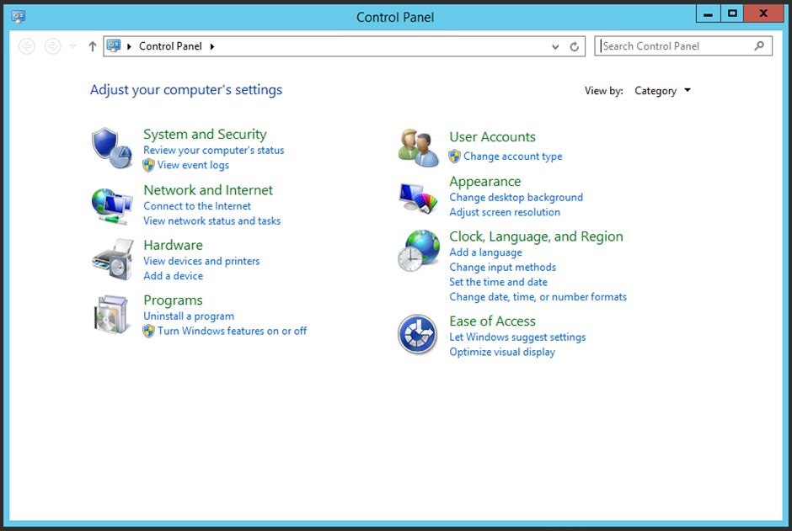View network status and tasks
The image size is (792, 531).
[212, 220]
